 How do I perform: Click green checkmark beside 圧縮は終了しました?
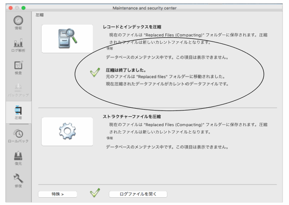(95, 72)
